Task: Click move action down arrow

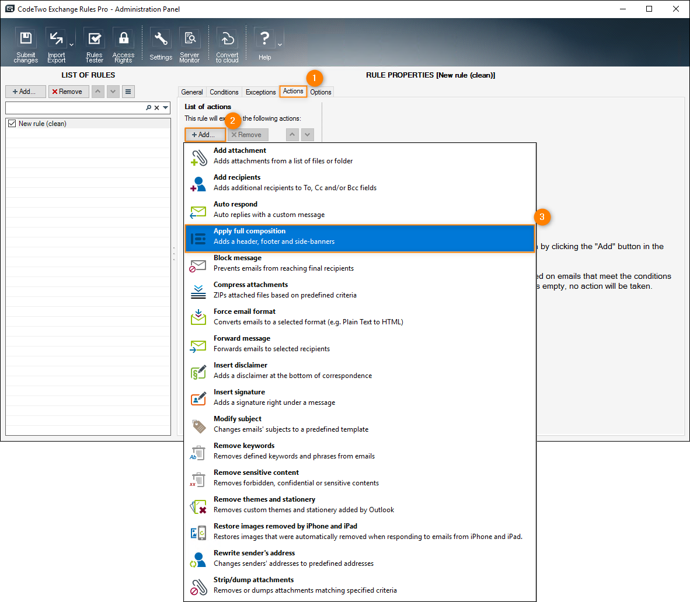Action: [308, 135]
